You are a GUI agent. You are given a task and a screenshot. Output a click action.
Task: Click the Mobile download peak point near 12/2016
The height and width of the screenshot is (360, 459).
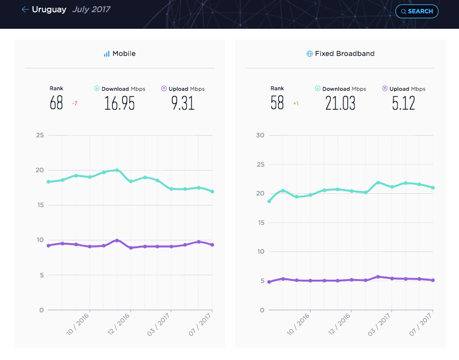pyautogui.click(x=117, y=170)
